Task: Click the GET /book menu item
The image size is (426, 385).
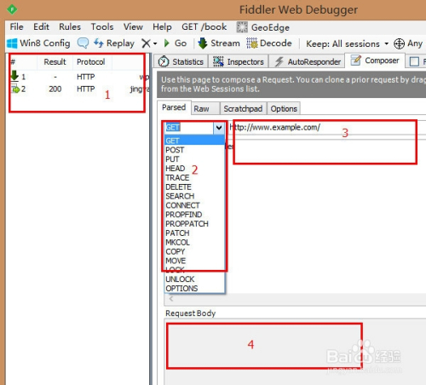Action: click(204, 27)
